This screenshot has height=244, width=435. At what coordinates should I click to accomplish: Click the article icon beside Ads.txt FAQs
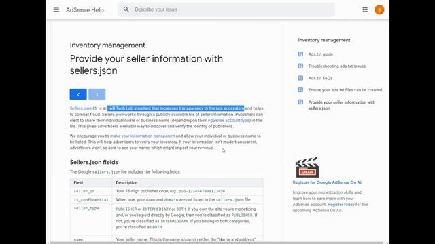click(300, 78)
